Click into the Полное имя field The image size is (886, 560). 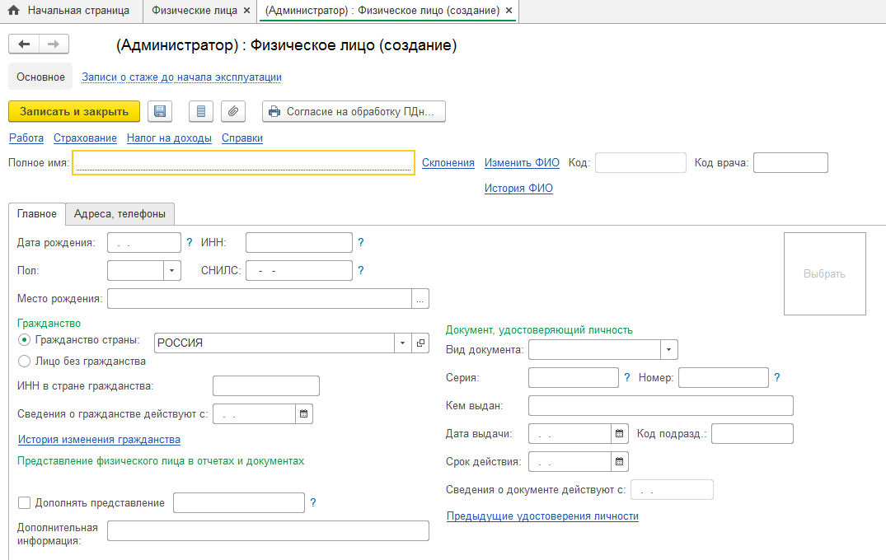243,162
